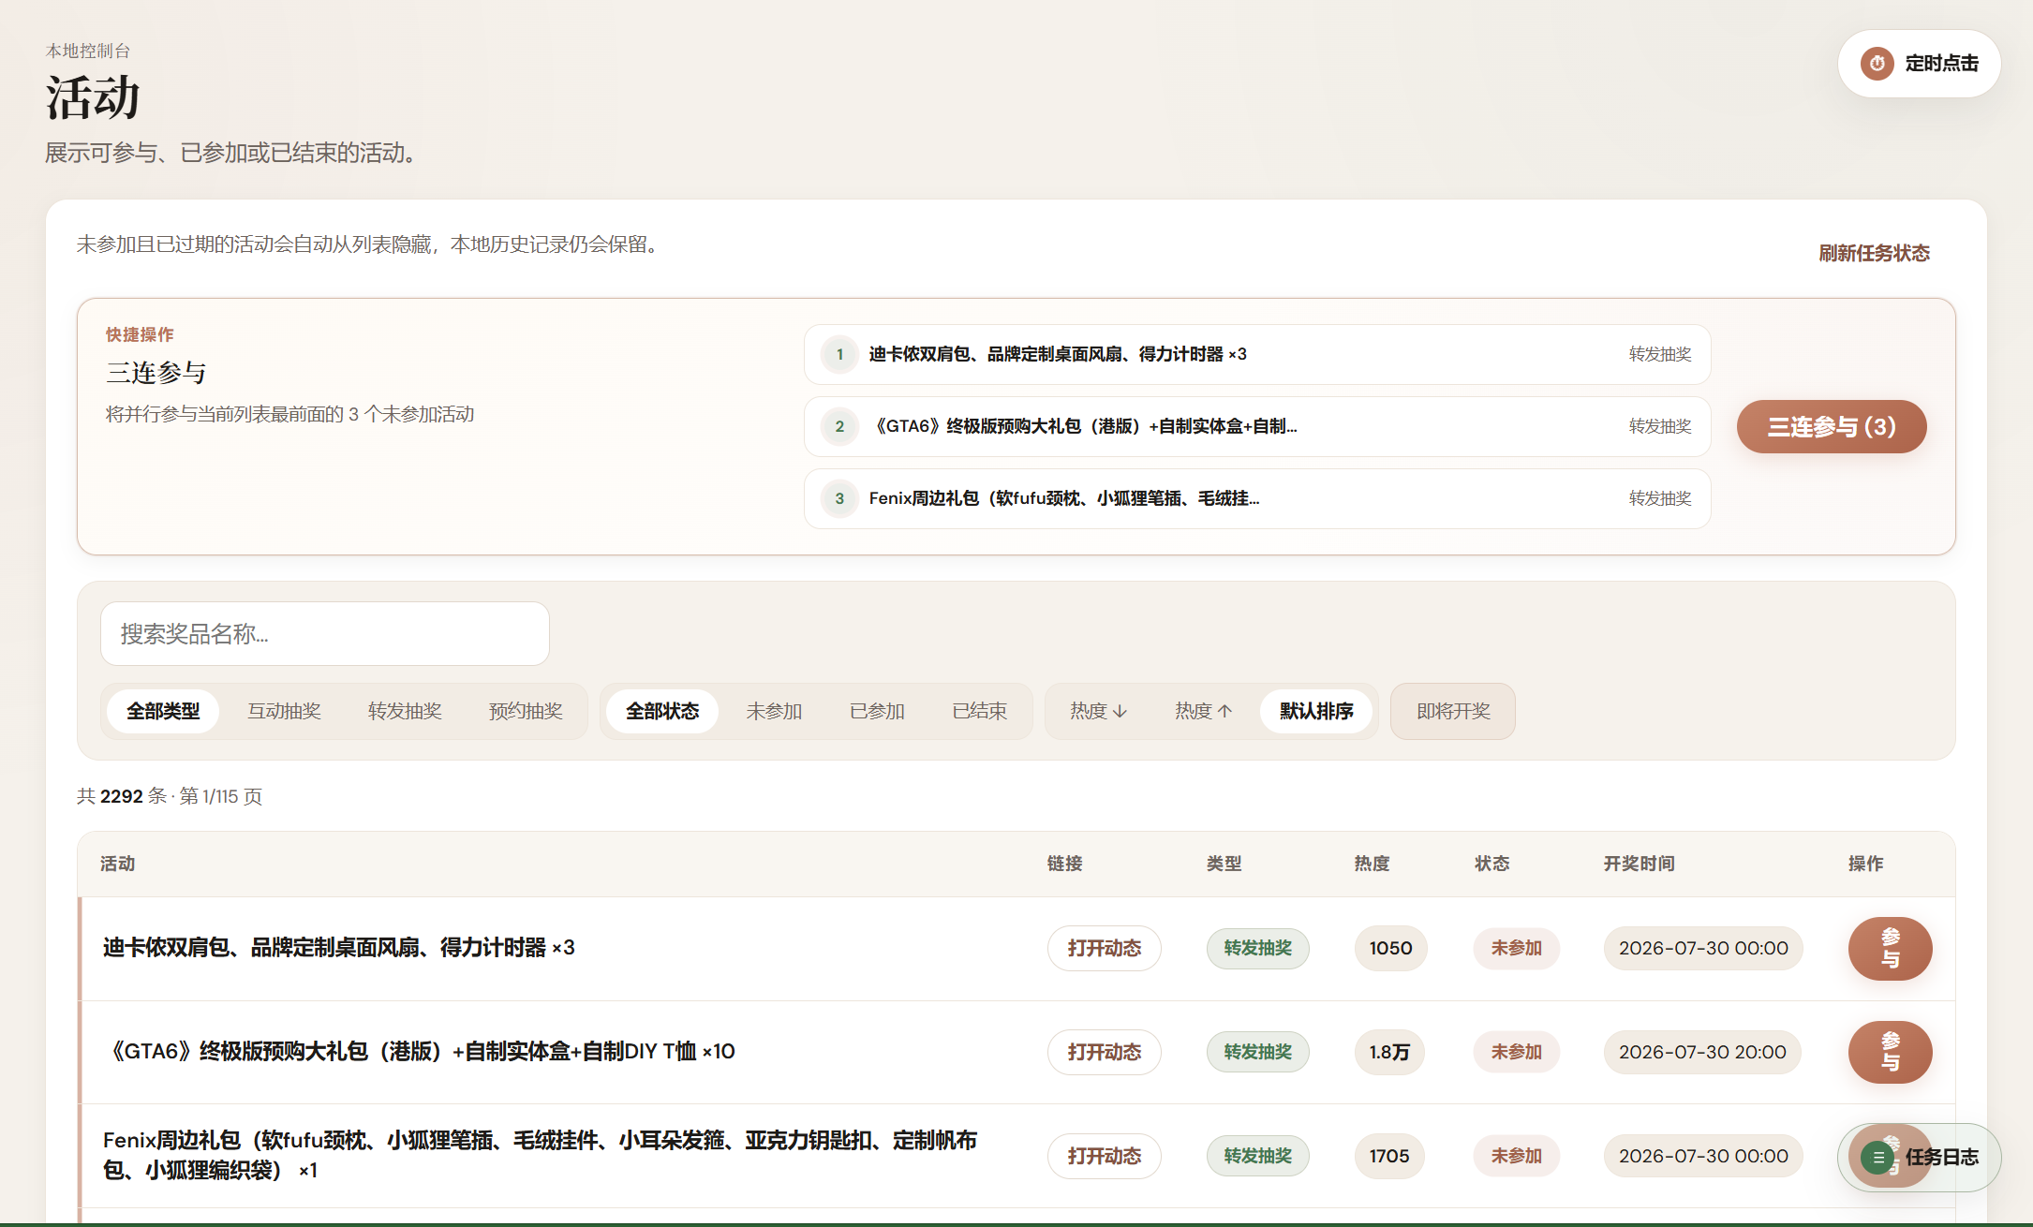The height and width of the screenshot is (1227, 2033).
Task: Select quick action item 3 Fenix周边礼包
Action: [x=1257, y=498]
